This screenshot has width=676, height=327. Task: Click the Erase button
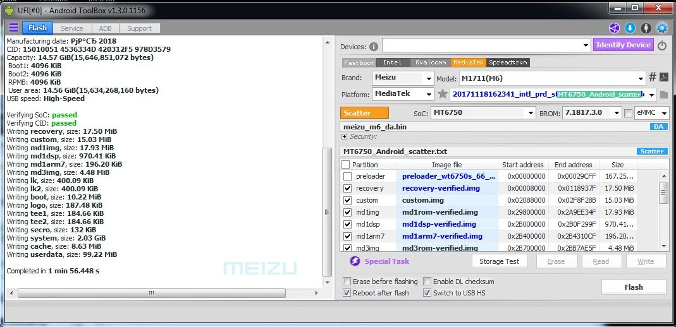[556, 261]
